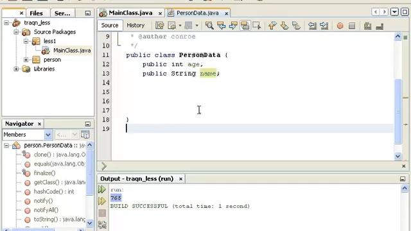Switch to the PersonData.java editor tab
This screenshot has height=231, width=411.
(197, 13)
